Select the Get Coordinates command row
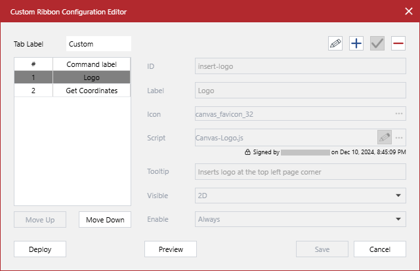The image size is (420, 271). coord(91,91)
